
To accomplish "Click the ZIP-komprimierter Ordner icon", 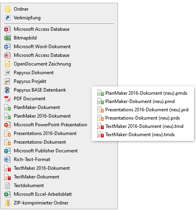I will click(x=7, y=203).
